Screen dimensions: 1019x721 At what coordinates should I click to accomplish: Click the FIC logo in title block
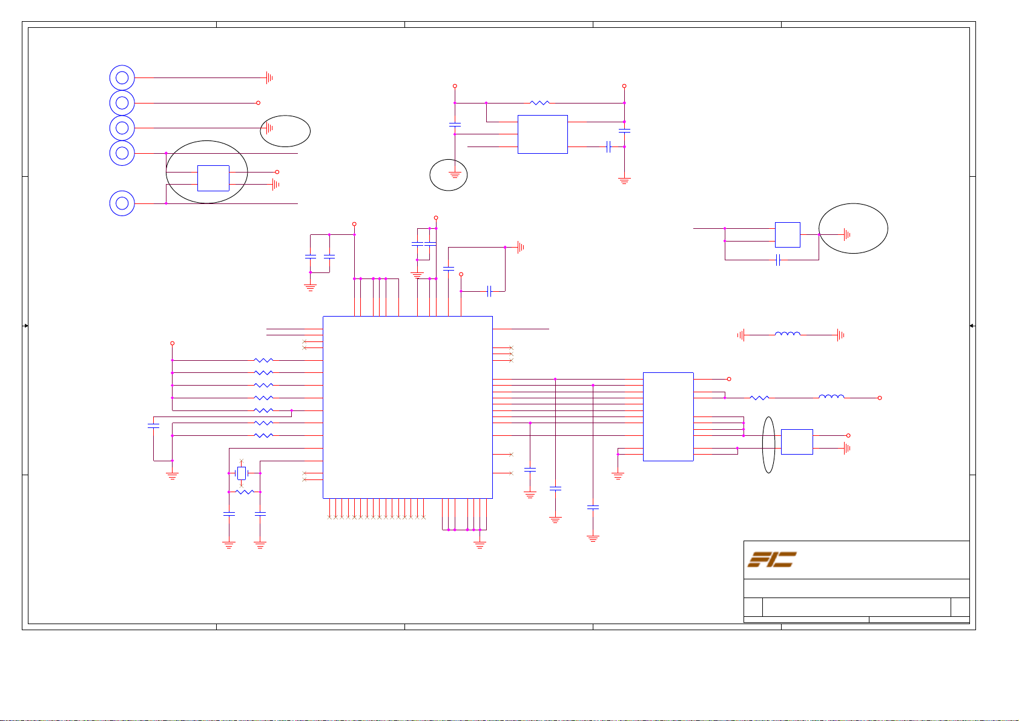772,559
